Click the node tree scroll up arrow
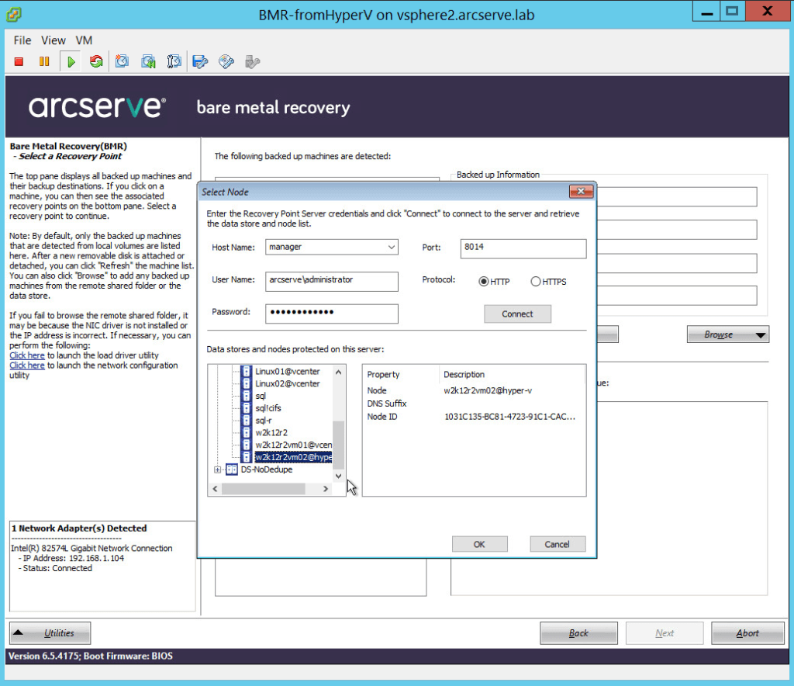794x686 pixels. (338, 372)
